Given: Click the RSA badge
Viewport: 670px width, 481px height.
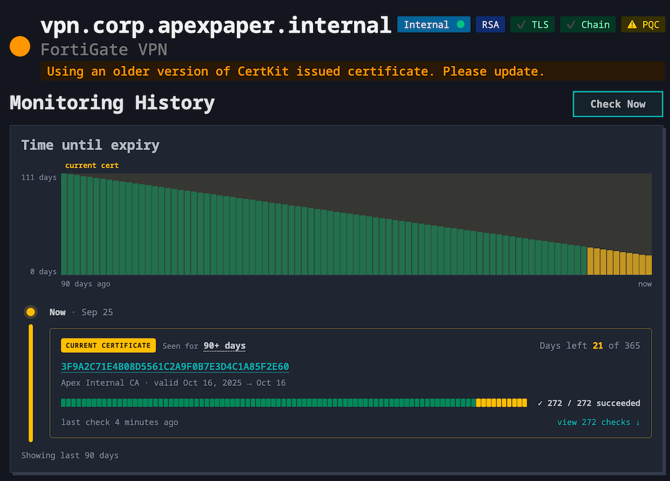Looking at the screenshot, I should pos(490,25).
